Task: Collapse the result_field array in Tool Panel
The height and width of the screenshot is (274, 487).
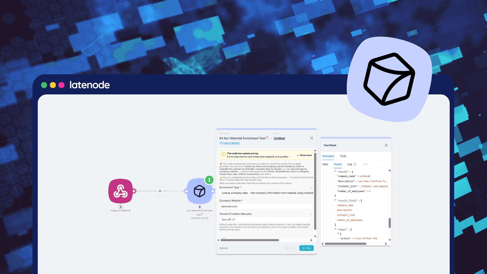Action: point(335,200)
